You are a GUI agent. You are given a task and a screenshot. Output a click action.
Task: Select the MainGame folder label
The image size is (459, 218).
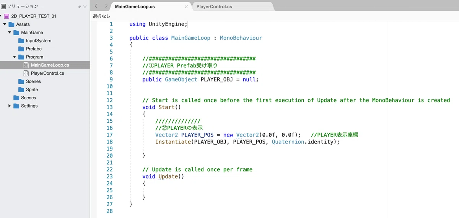point(32,33)
